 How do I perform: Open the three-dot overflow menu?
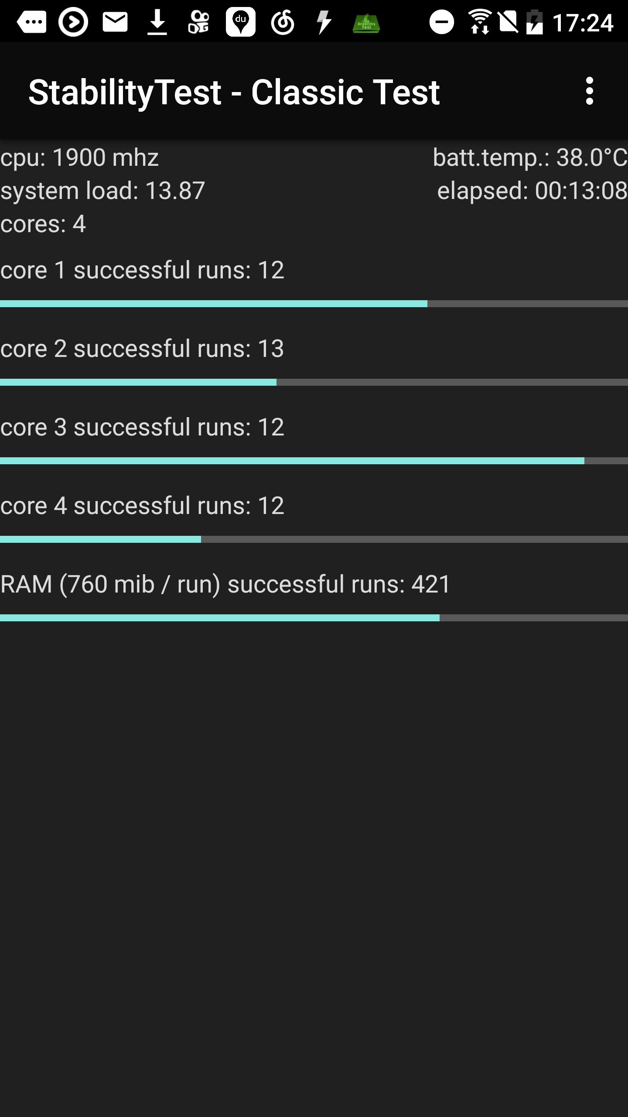pos(590,91)
